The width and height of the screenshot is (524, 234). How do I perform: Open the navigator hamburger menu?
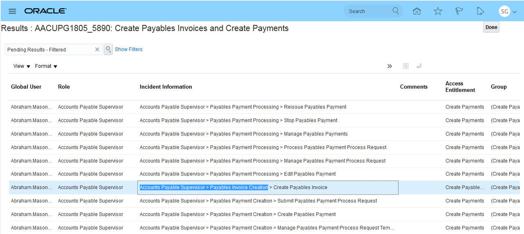tap(12, 11)
